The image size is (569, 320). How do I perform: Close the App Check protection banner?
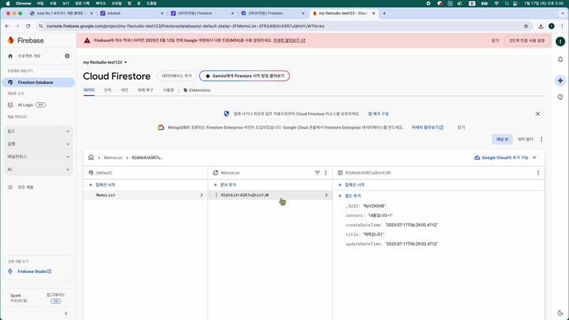538,114
